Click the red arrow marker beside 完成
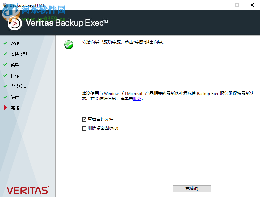Viewport: 260px width, 198px height. 6,108
